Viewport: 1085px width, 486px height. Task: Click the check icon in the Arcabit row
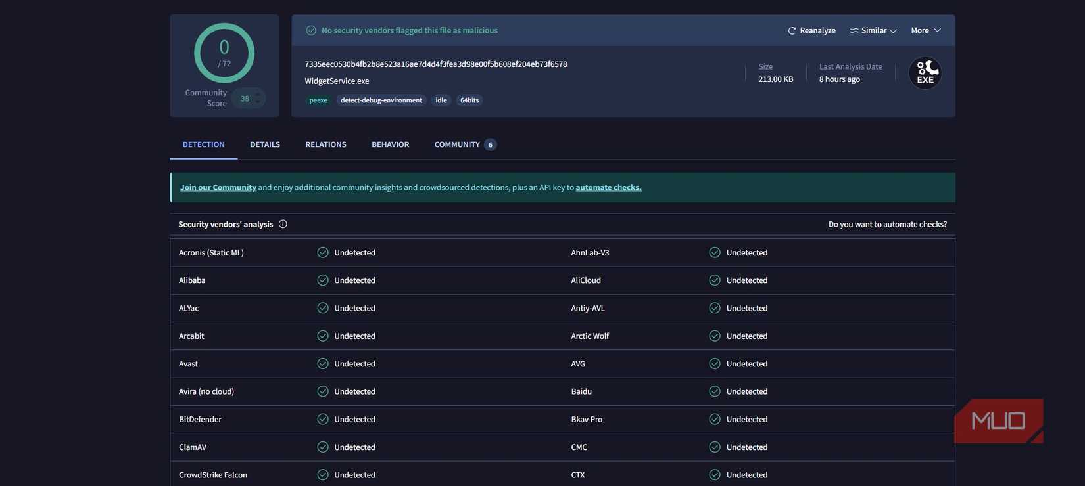point(323,336)
